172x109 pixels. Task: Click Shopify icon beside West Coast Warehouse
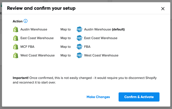[x=16, y=55]
